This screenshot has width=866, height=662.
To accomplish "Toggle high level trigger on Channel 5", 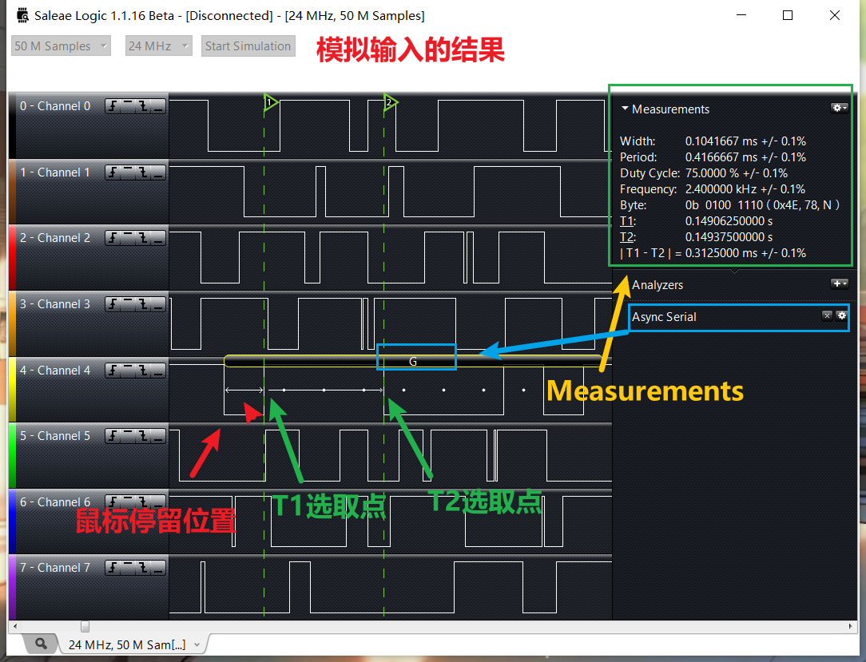I will pos(128,436).
